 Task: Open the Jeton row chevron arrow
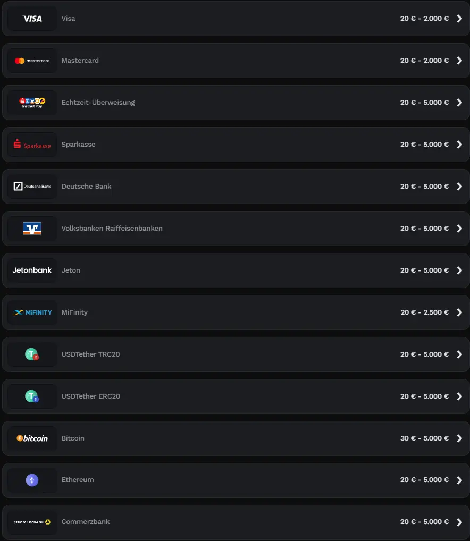[x=460, y=270]
